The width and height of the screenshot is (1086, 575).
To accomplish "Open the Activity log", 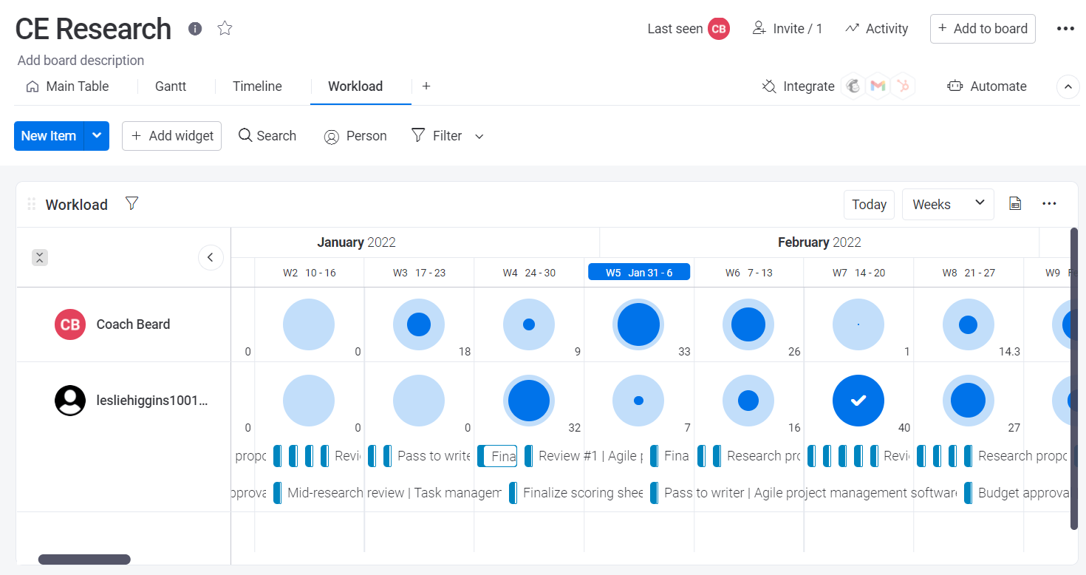I will [876, 28].
